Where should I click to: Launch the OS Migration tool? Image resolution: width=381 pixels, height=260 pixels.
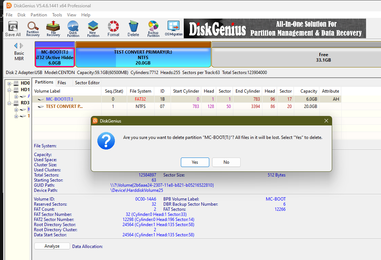174,29
